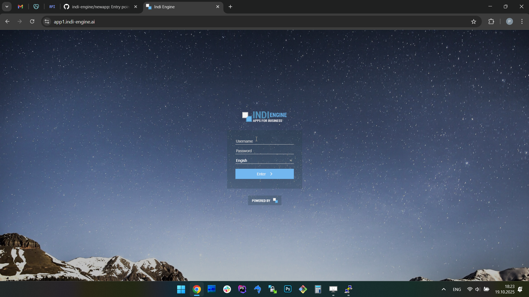View site information icon in address bar
The image size is (529, 297).
point(47,22)
